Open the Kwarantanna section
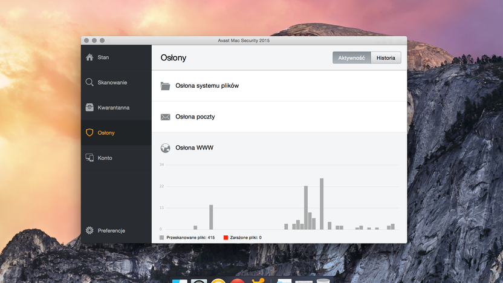This screenshot has height=283, width=503. [x=116, y=108]
